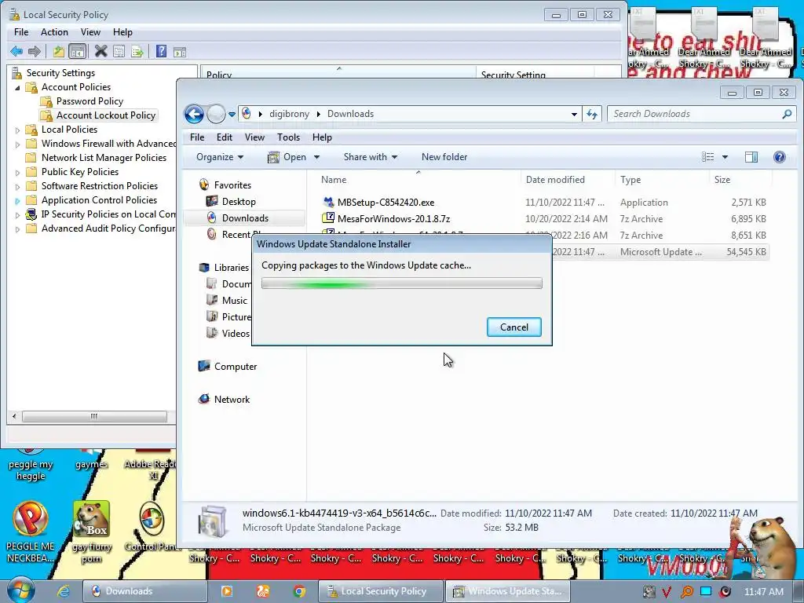Open the Start menu orb
The image size is (804, 603).
coord(20,590)
